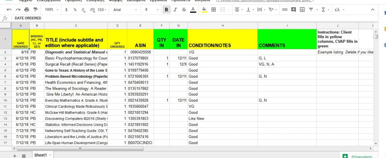Toggle strikethrough formatting button
This screenshot has width=386, height=158.
click(184, 9)
